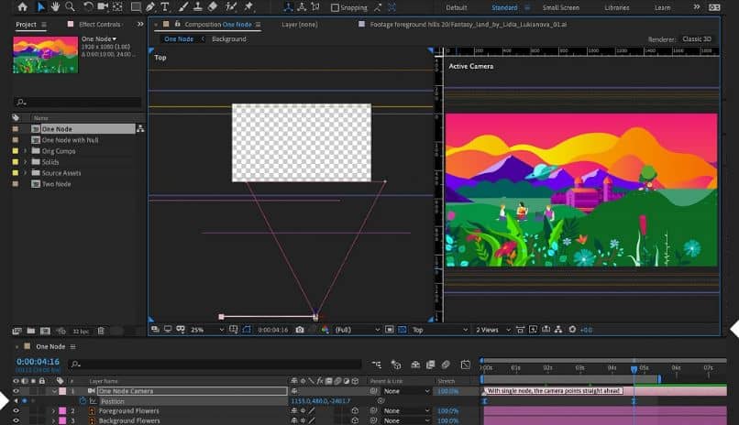Hide the One Node Camera layer
This screenshot has width=739, height=425.
pyautogui.click(x=16, y=391)
